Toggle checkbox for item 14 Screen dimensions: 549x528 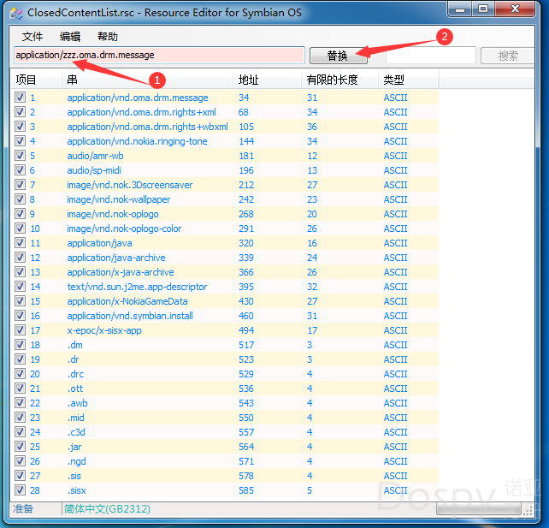pos(20,286)
